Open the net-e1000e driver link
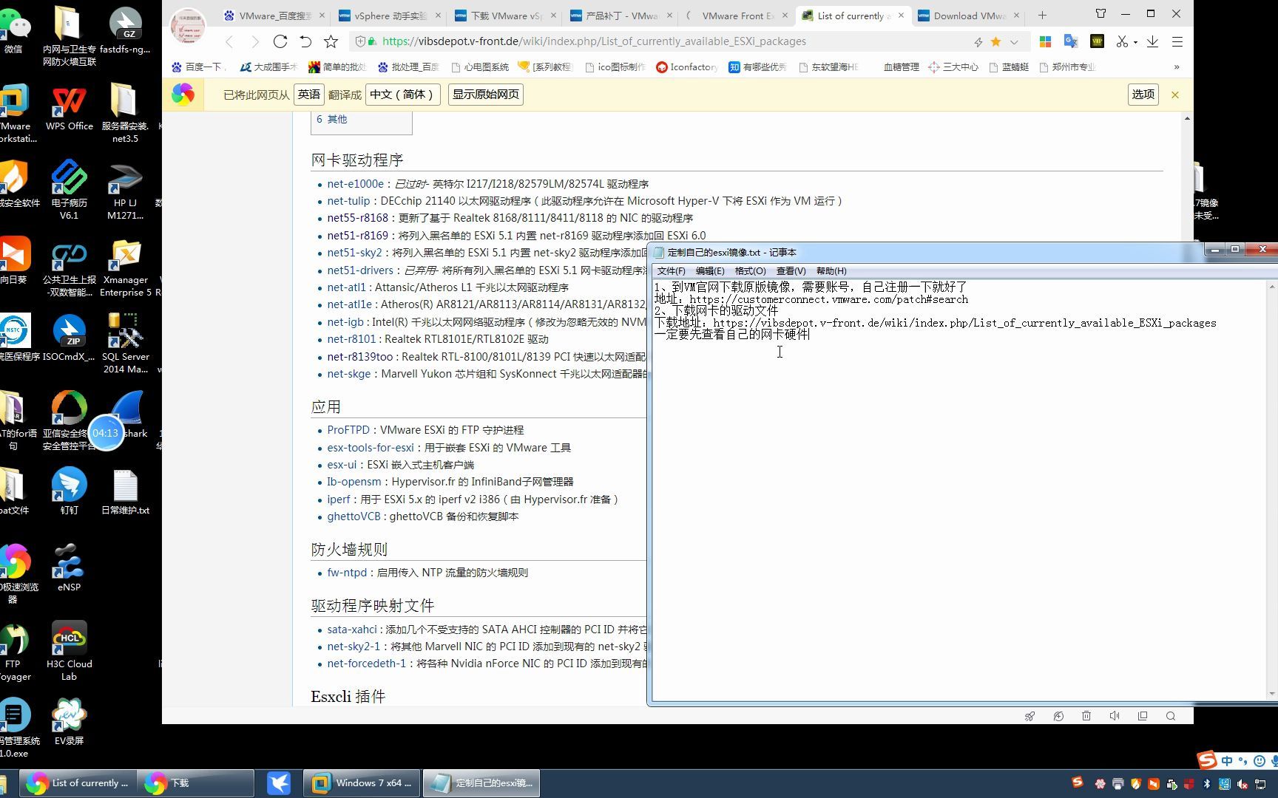Screen dimensions: 1278x798 [355, 184]
